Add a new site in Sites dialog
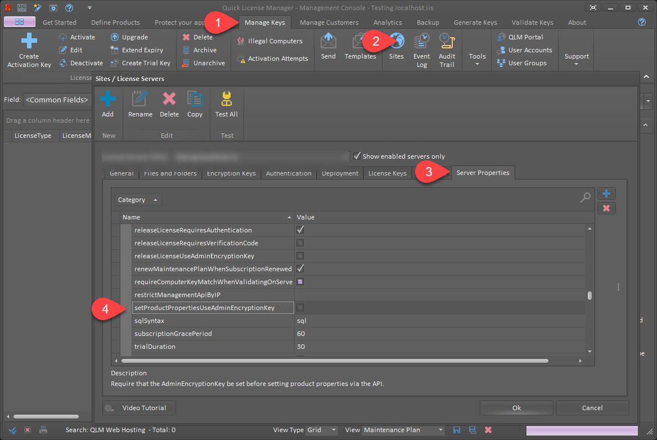Image resolution: width=657 pixels, height=440 pixels. pyautogui.click(x=107, y=104)
